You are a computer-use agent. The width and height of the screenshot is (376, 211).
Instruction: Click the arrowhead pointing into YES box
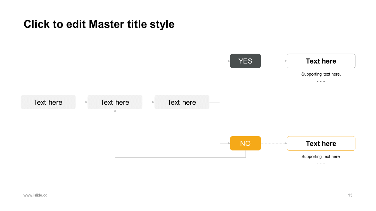pos(229,61)
